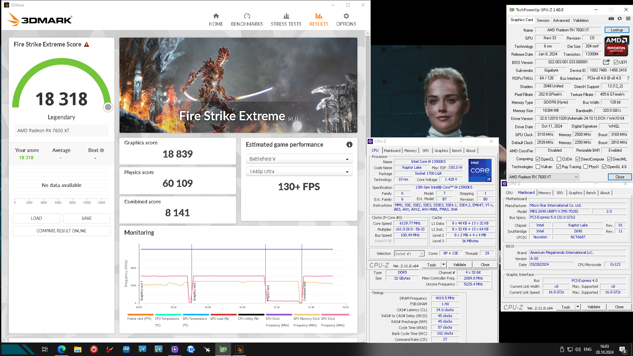Click the BIOS export share icon in GPU-Z

coord(606,62)
